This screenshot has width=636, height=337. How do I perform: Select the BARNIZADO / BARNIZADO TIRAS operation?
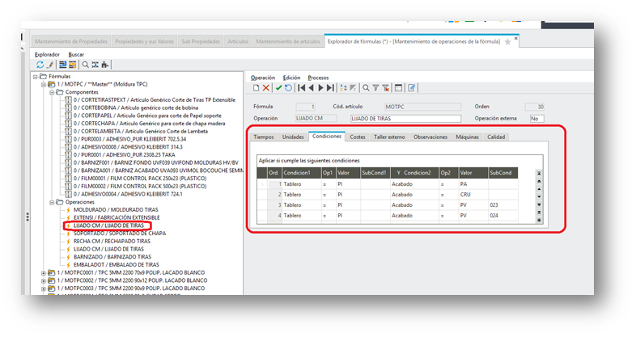(x=112, y=257)
